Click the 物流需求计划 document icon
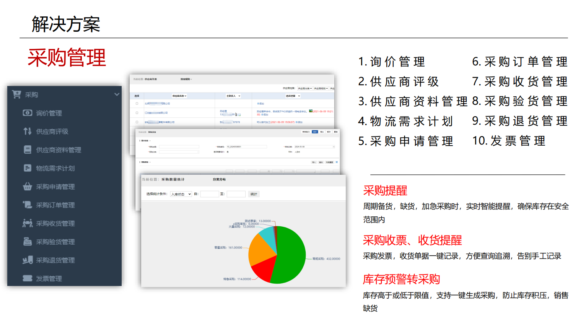Viewport: 586px width, 328px height. pyautogui.click(x=28, y=168)
